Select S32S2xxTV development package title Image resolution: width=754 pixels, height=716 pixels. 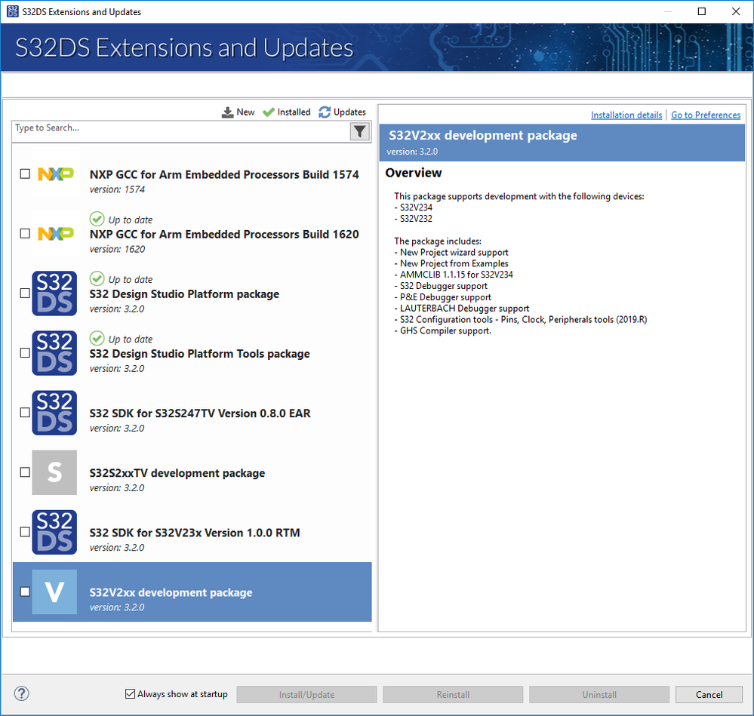177,473
